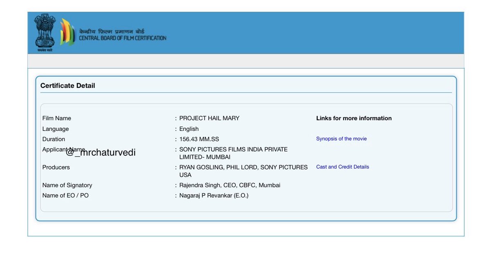The height and width of the screenshot is (272, 491).
Task: Select the PROJECT HAIL MARY film name value
Action: pos(209,118)
